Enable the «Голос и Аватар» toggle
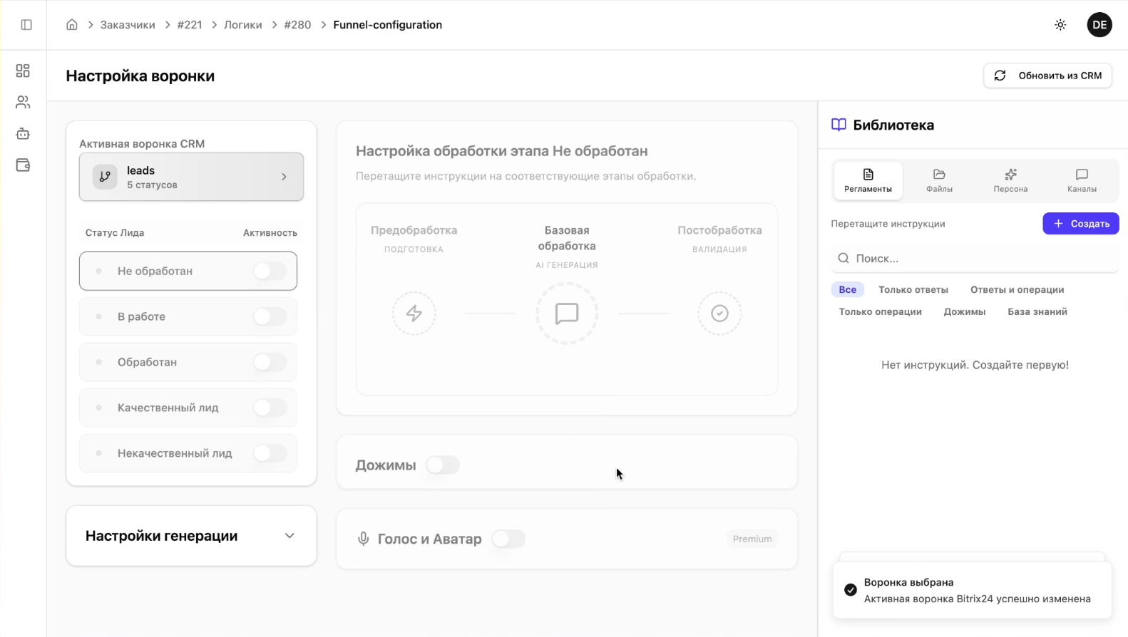 coord(508,539)
